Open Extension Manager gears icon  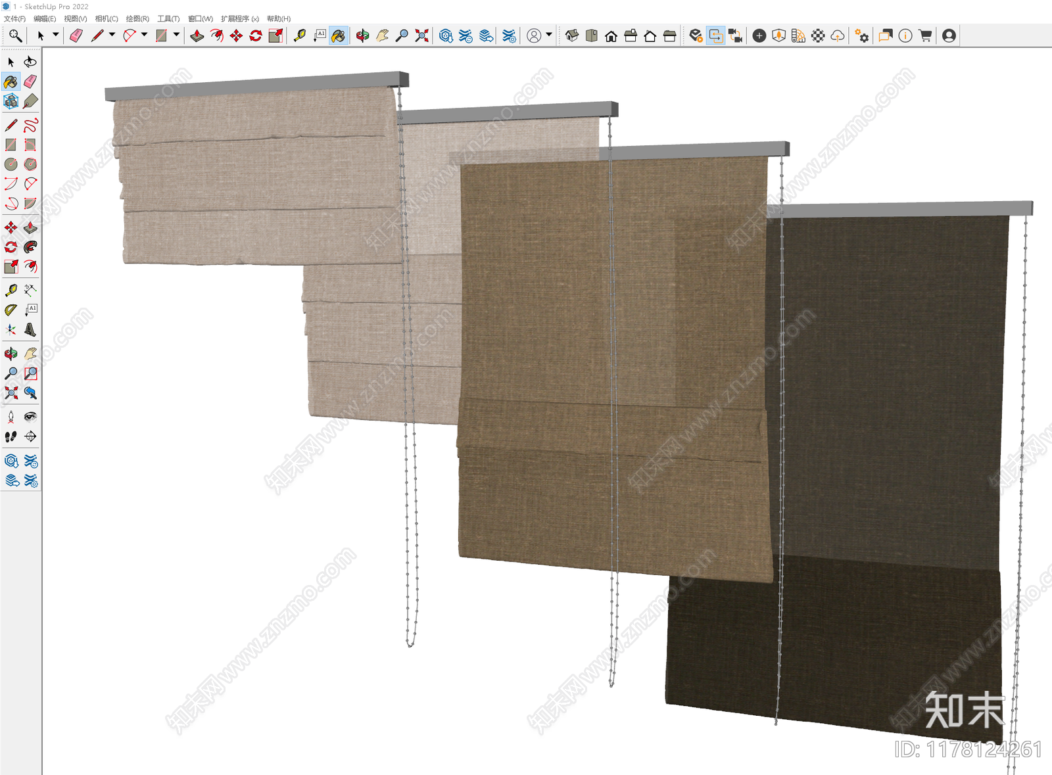862,35
